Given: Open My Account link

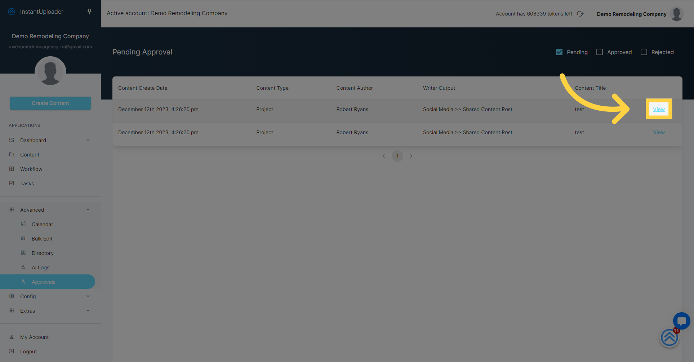Looking at the screenshot, I should point(34,337).
